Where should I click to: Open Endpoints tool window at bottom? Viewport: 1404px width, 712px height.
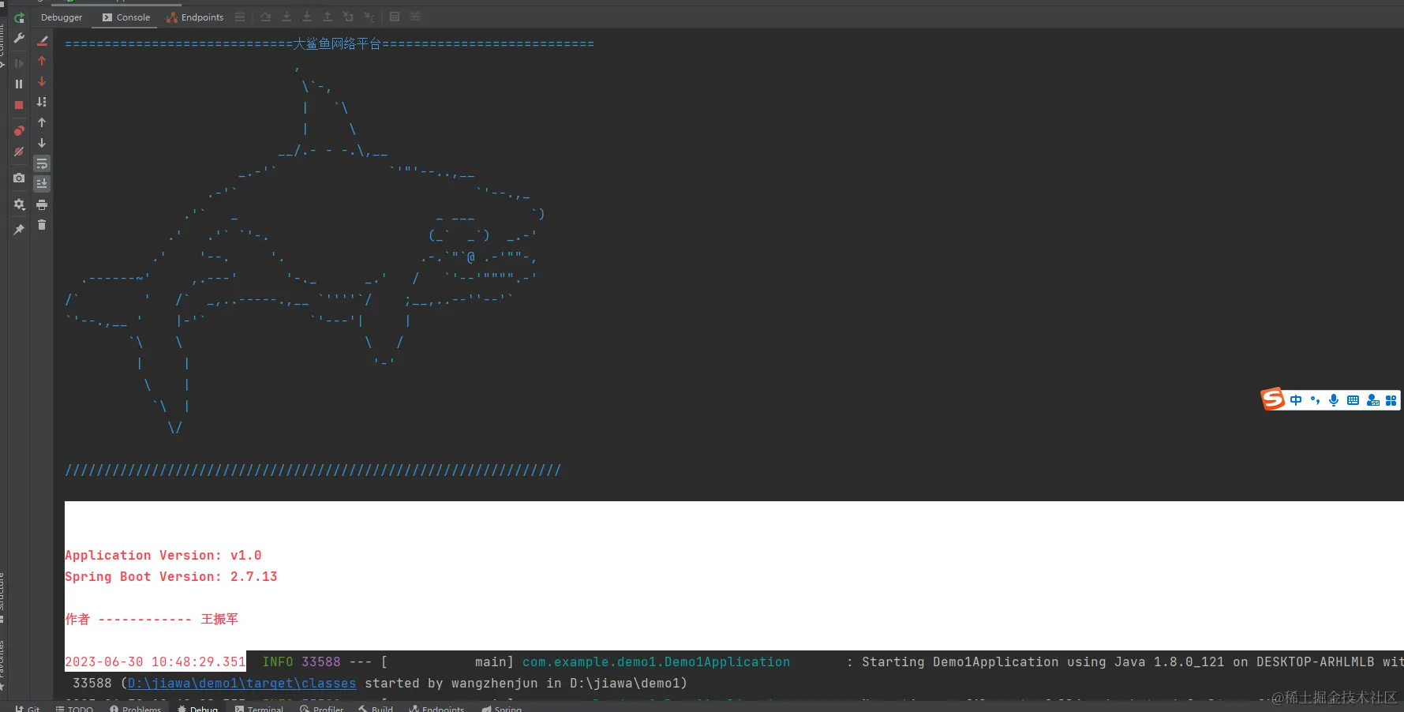(436, 708)
